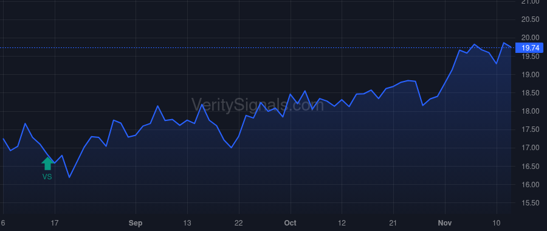547x231 pixels.
Task: Click the 22 date axis label
Action: point(239,223)
